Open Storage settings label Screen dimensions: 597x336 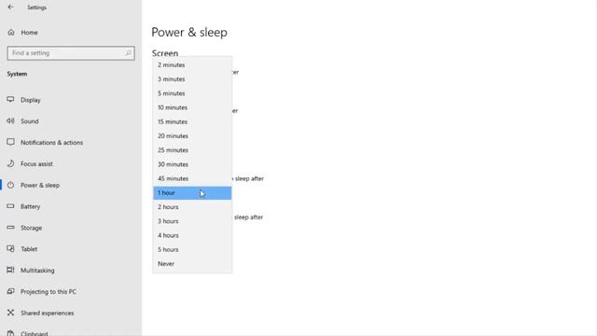tap(31, 228)
